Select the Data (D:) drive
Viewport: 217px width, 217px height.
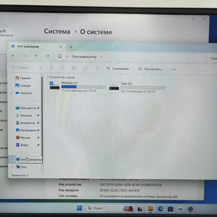pos(137,88)
